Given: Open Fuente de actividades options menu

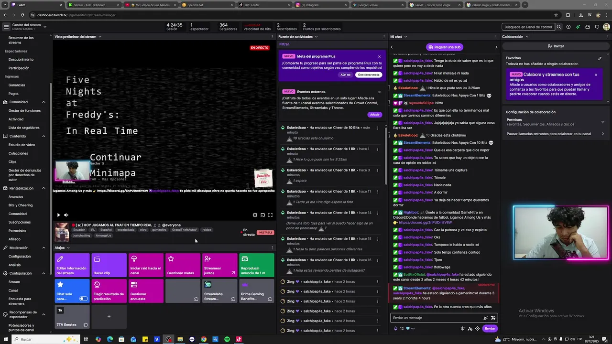Looking at the screenshot, I should coord(383,37).
